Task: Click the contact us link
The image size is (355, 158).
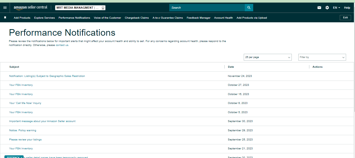Action: (x=62, y=45)
